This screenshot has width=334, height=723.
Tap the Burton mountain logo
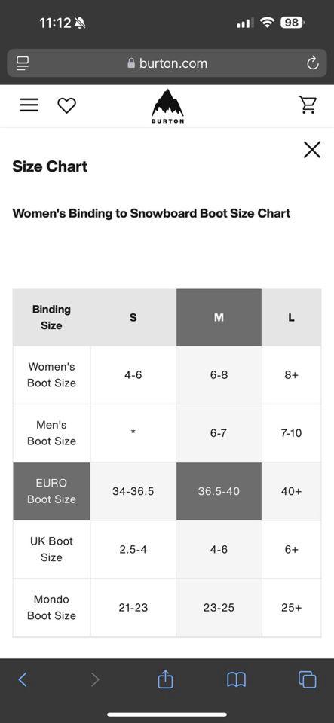pyautogui.click(x=167, y=106)
